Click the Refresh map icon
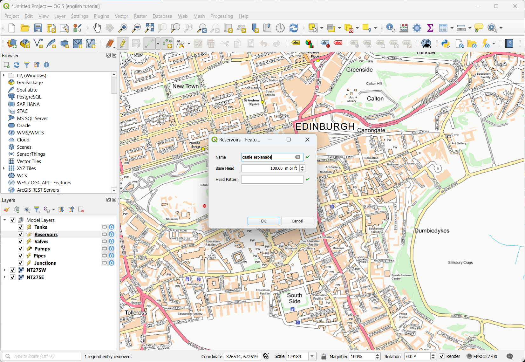This screenshot has width=525, height=362. point(293,28)
